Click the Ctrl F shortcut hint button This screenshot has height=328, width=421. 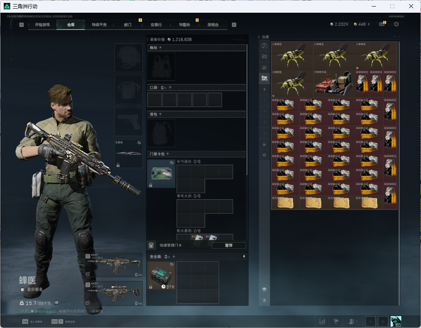click(64, 321)
